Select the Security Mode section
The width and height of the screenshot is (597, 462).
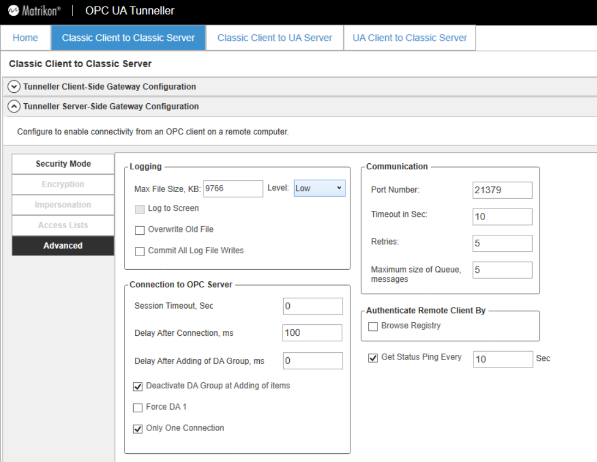tap(63, 164)
